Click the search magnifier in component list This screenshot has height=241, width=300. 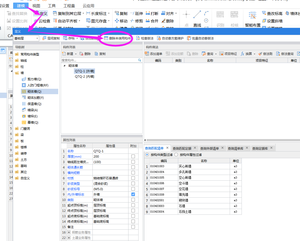[x=140, y=60]
